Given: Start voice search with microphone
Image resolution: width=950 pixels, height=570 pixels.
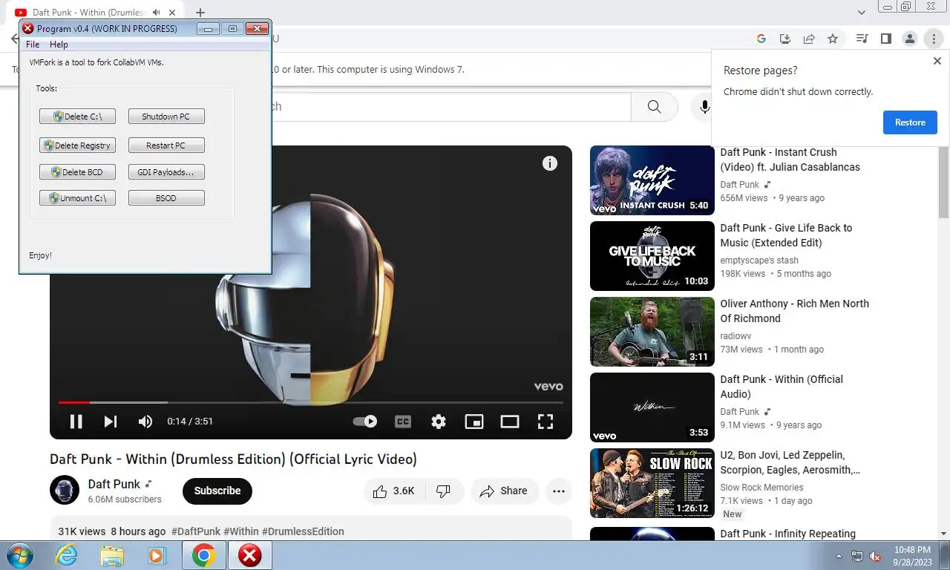Looking at the screenshot, I should 704,107.
